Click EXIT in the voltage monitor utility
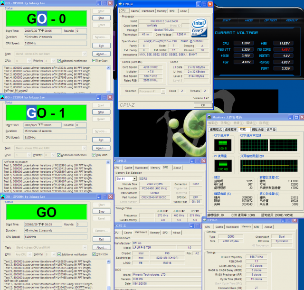The image size is (304, 290). click(x=227, y=20)
